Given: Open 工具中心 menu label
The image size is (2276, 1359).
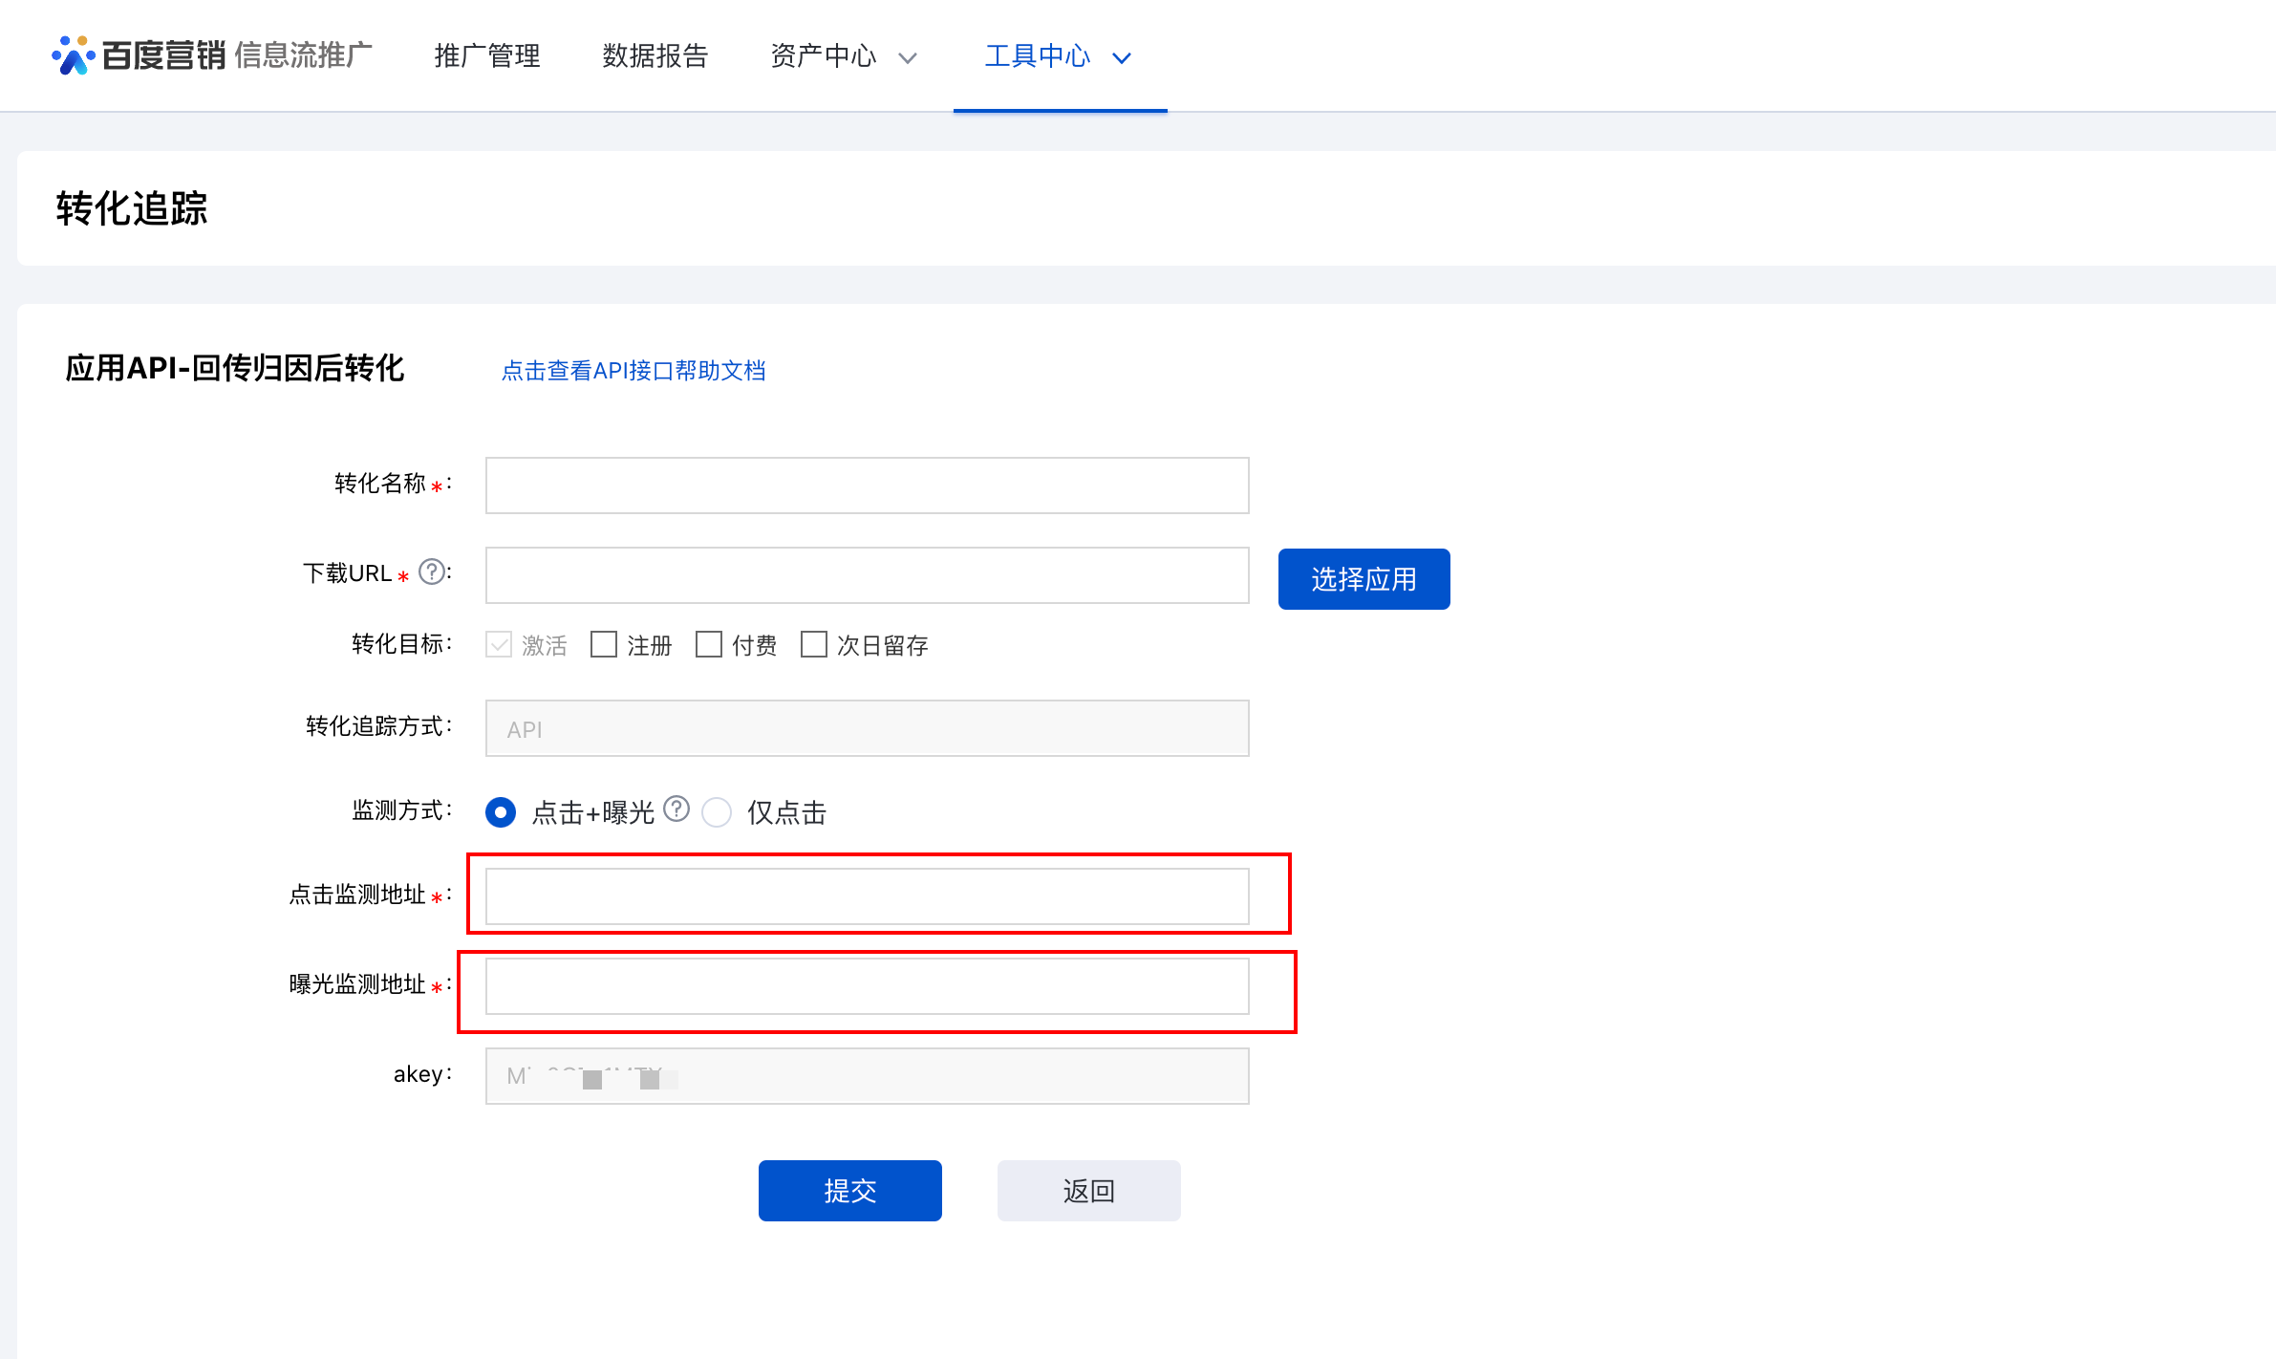Looking at the screenshot, I should click(x=1038, y=55).
